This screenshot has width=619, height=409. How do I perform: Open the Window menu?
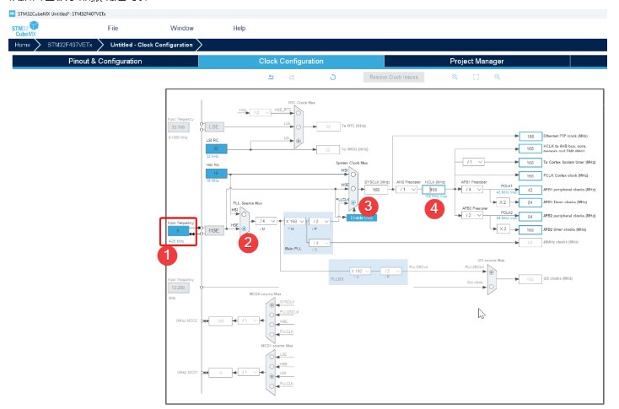click(x=181, y=28)
